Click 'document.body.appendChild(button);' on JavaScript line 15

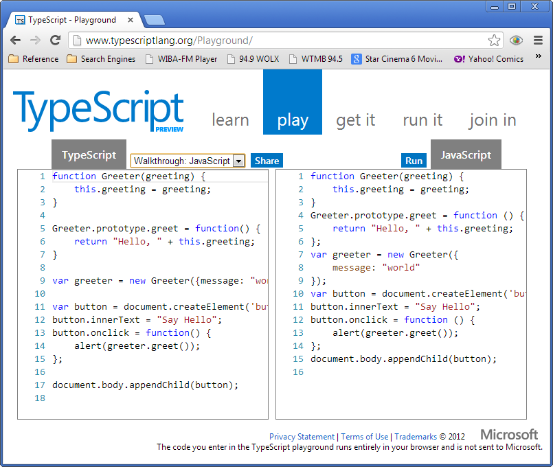click(403, 358)
